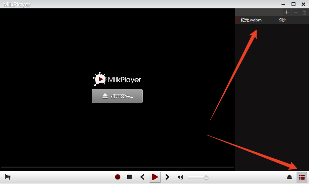309x184 pixels.
Task: Click the 9秒 duration of playlist item
Action: [282, 20]
